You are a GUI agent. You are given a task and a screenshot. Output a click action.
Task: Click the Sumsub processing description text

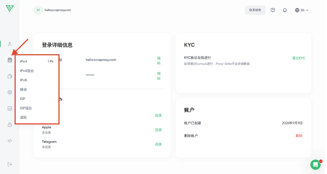click(217, 64)
